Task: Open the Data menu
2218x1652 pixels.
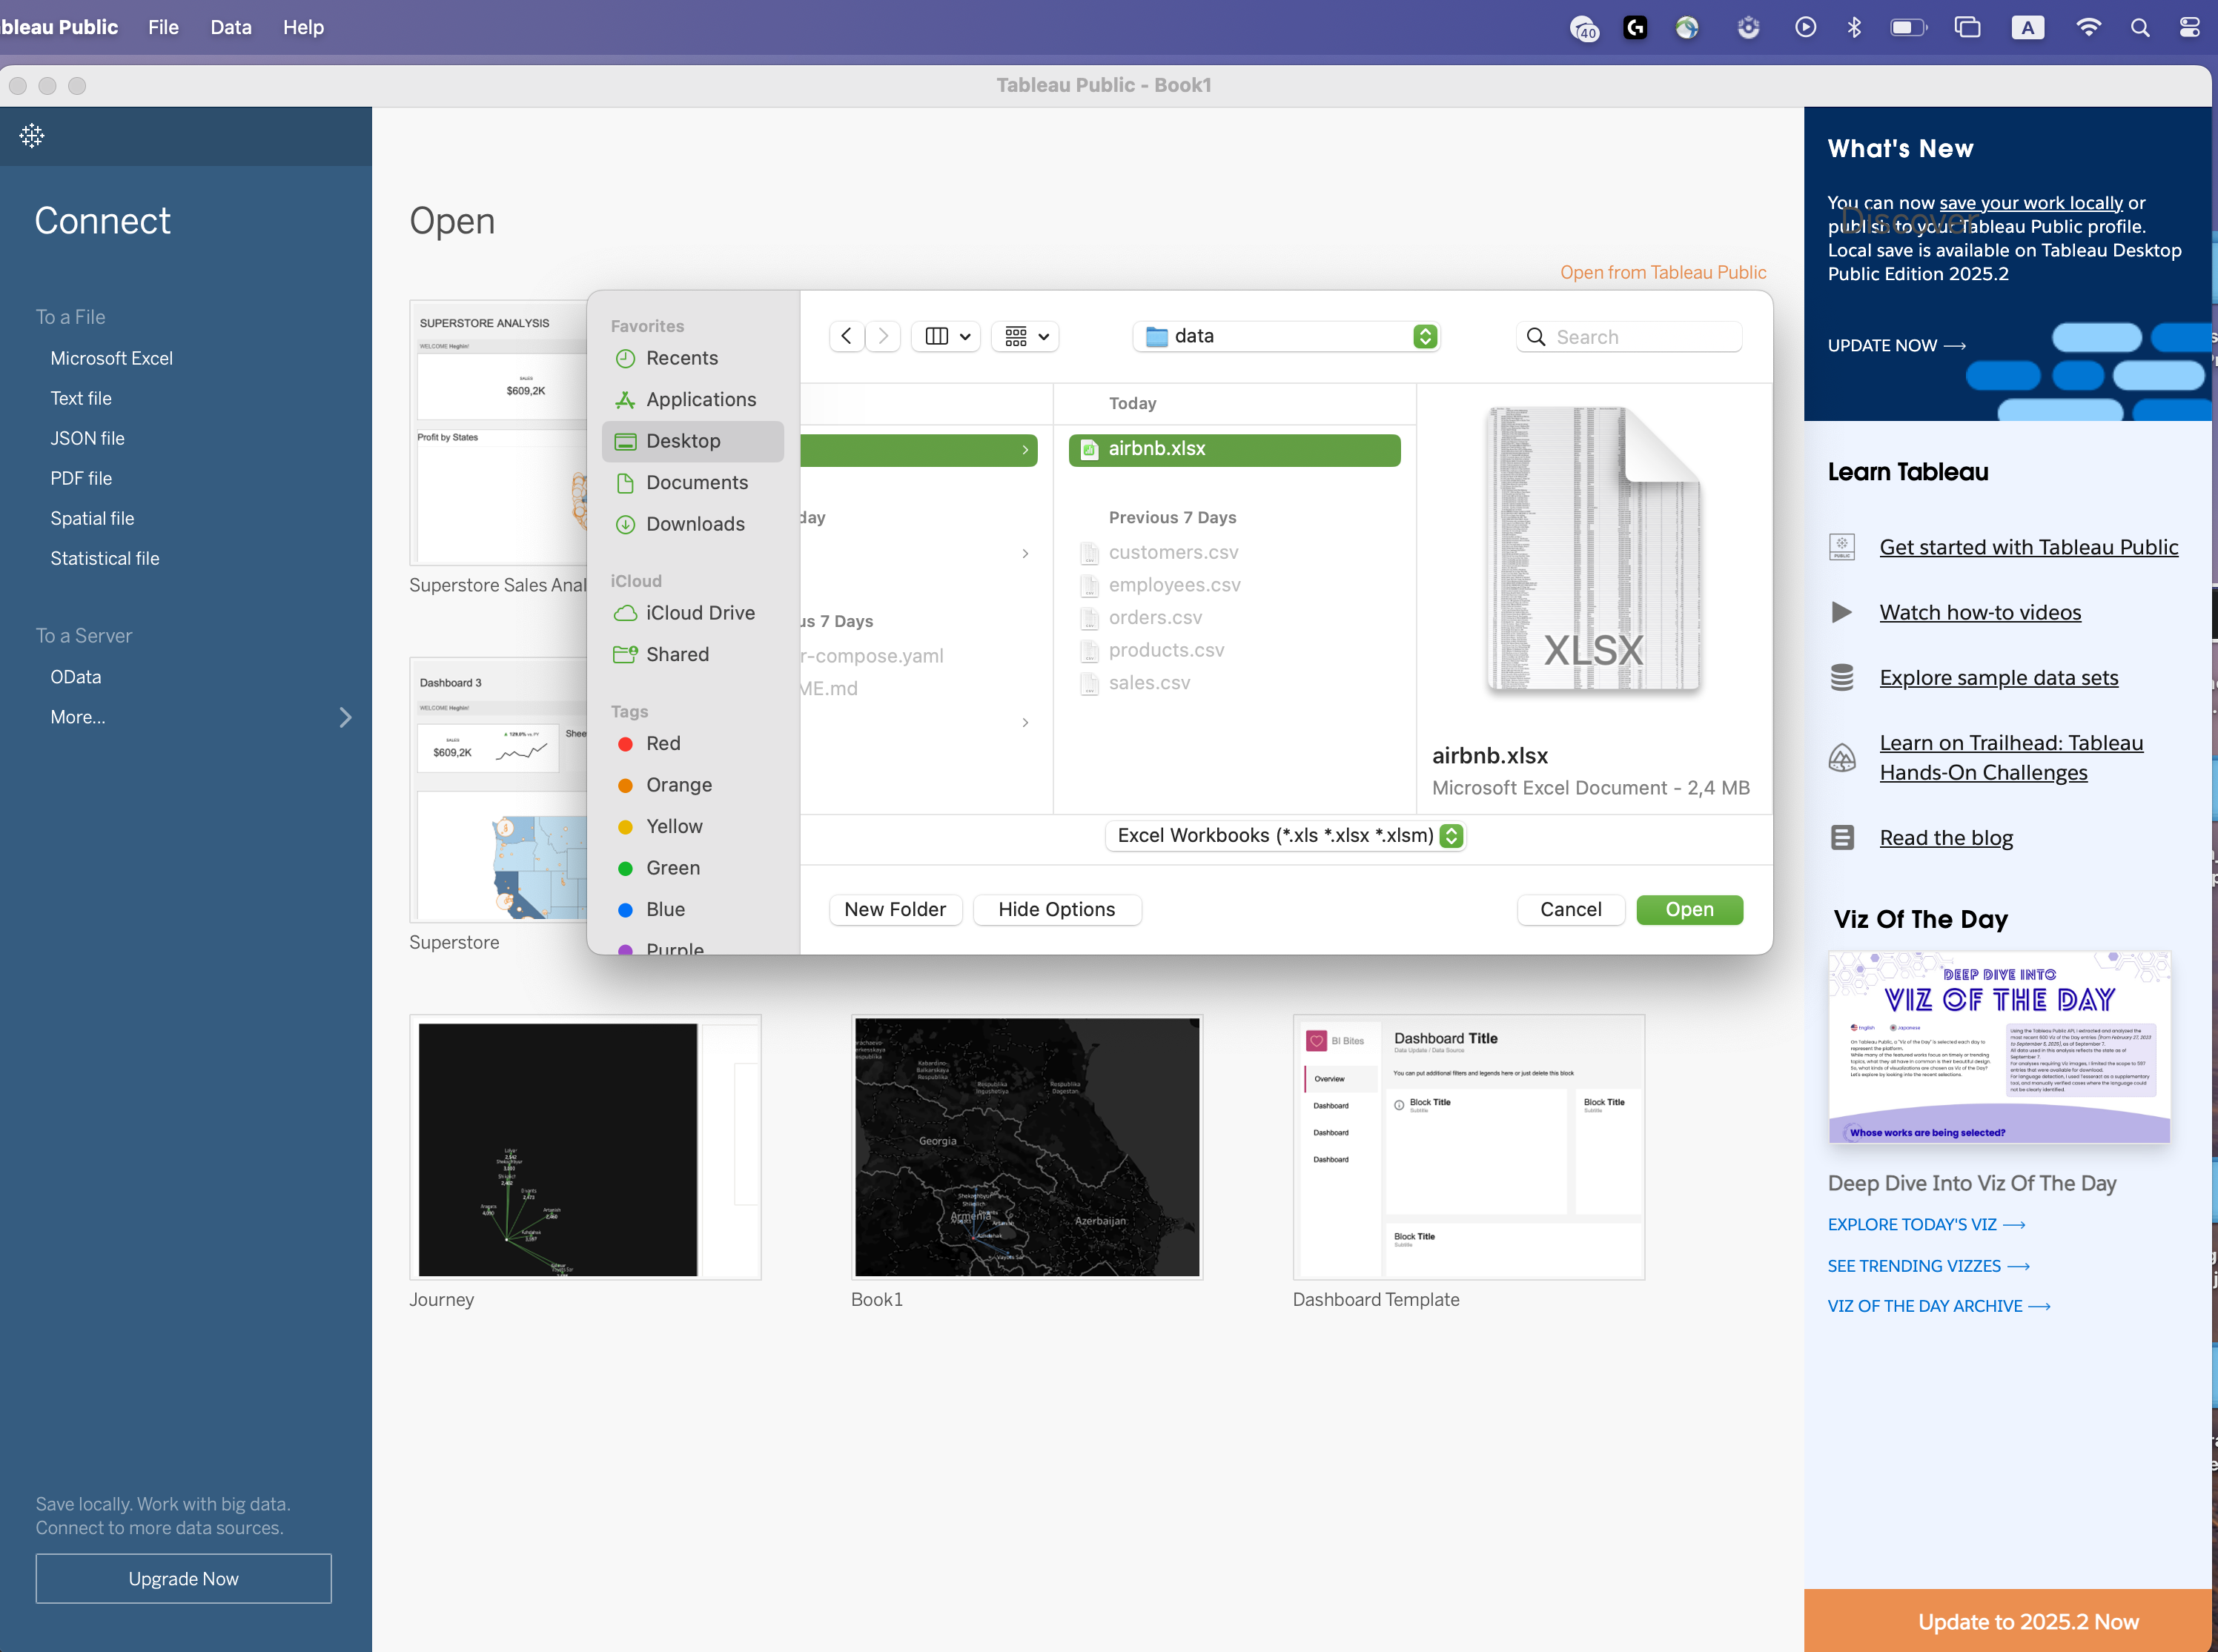Action: 230,27
